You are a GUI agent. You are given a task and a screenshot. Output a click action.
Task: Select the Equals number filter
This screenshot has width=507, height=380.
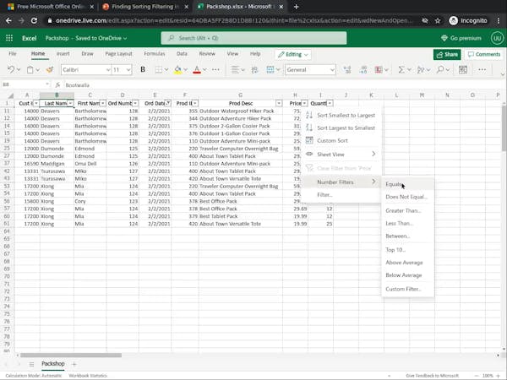[x=407, y=184]
